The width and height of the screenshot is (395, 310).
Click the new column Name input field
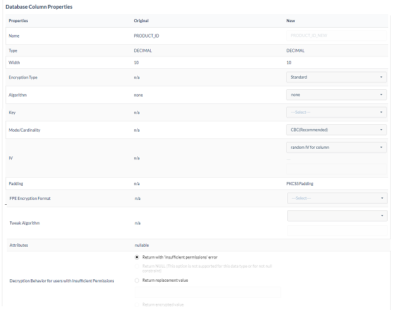pos(337,36)
